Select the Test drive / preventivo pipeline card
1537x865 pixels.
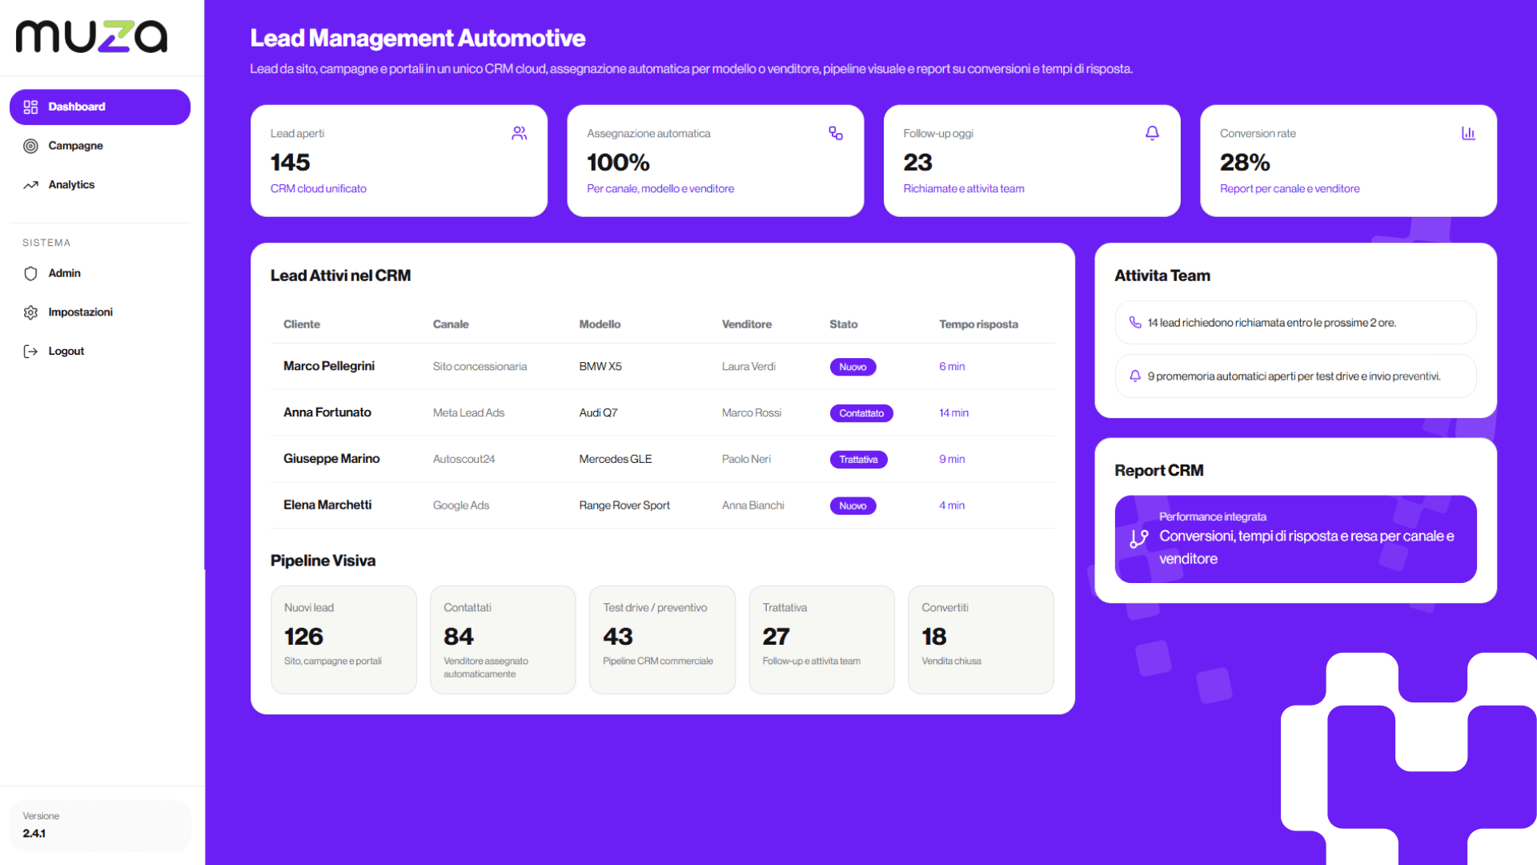(x=662, y=639)
